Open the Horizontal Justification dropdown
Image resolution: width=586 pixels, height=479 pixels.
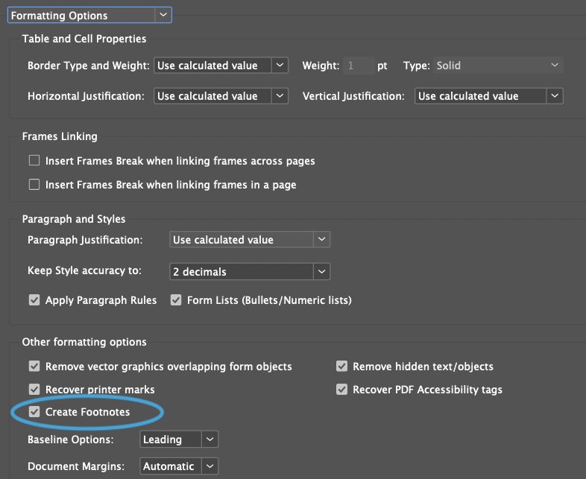(x=221, y=96)
